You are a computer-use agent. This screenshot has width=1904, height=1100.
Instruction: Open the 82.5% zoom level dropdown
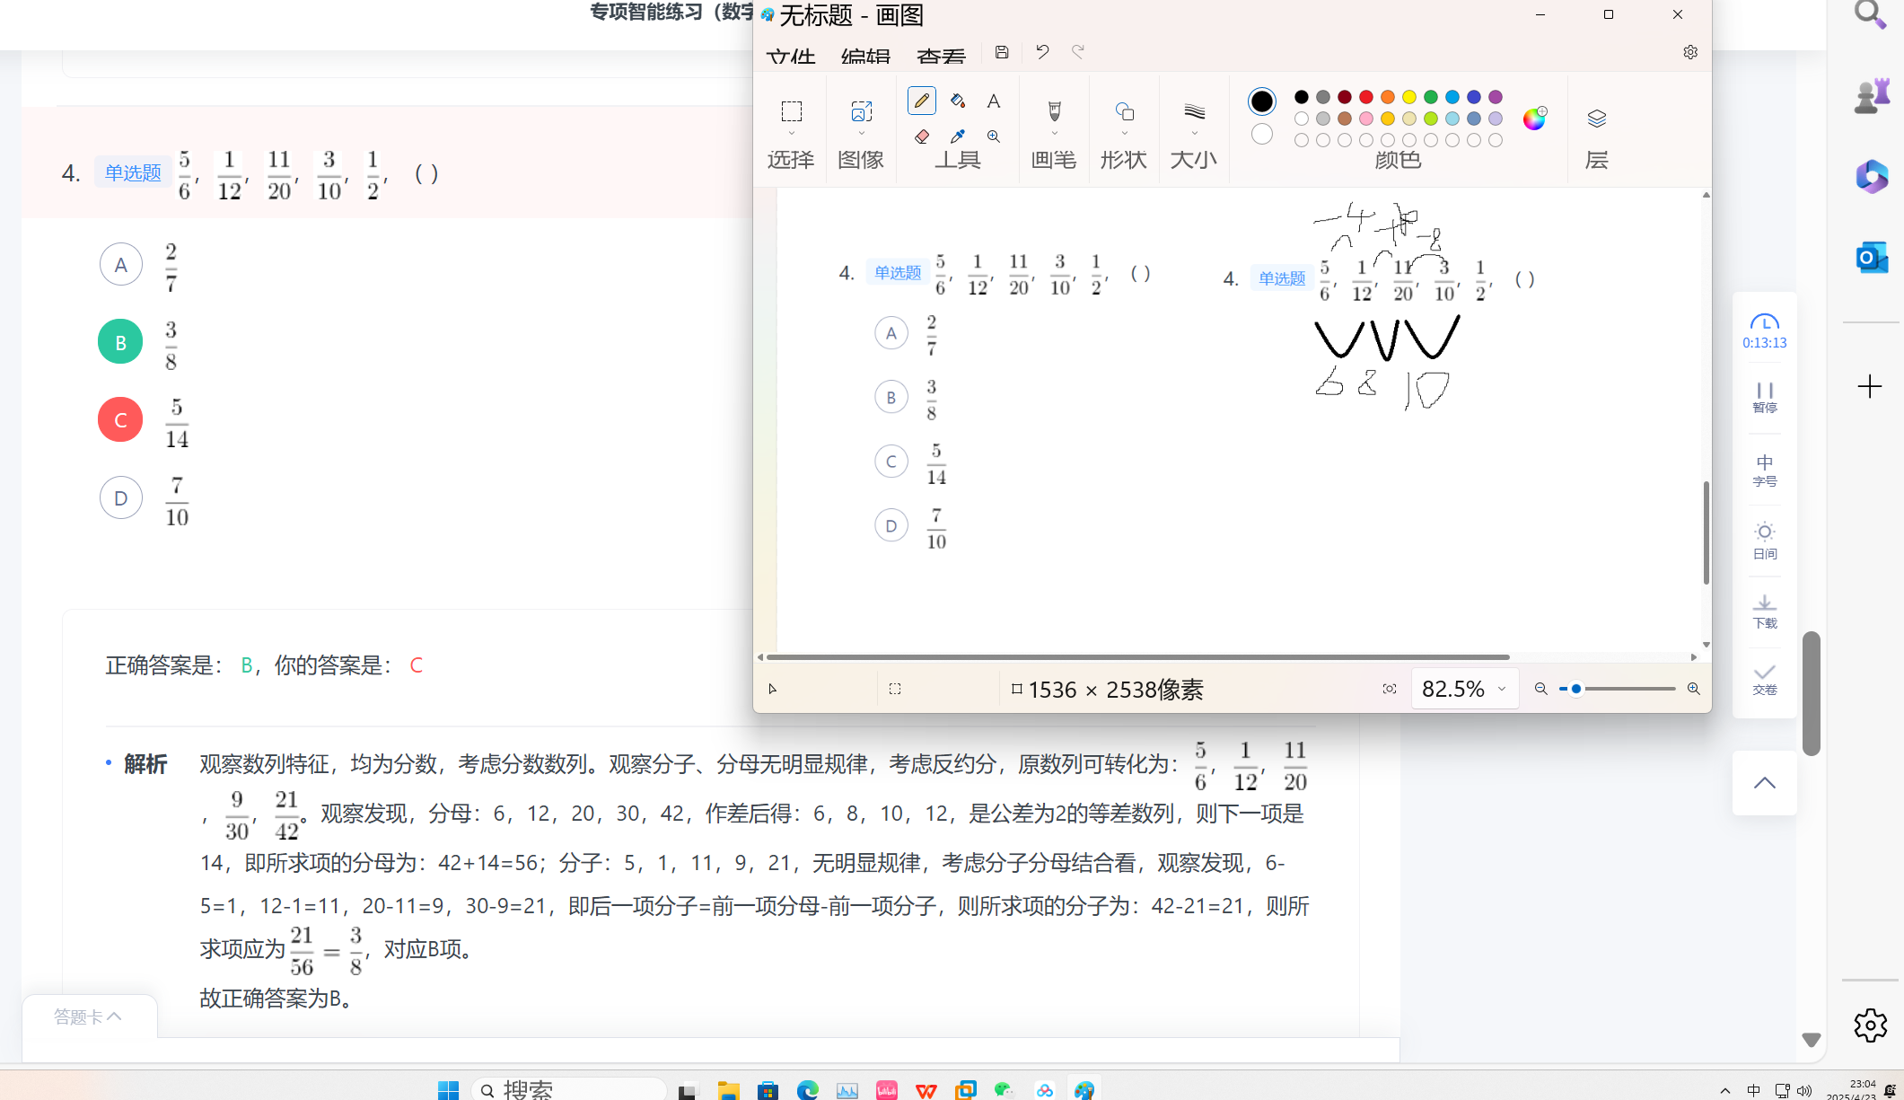click(x=1501, y=689)
